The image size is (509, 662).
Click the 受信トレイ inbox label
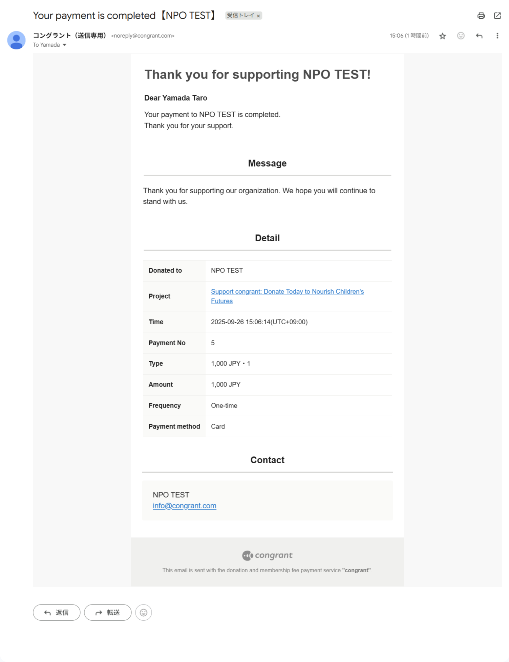240,16
